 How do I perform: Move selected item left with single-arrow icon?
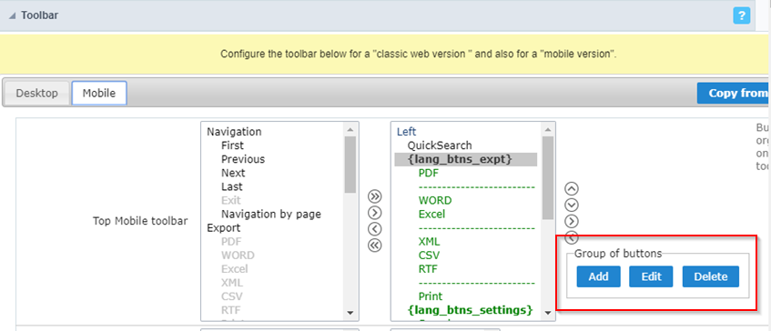[x=375, y=229]
